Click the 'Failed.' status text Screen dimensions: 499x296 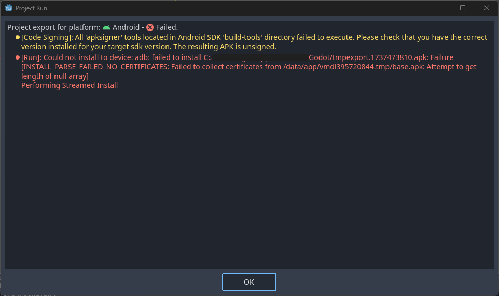click(x=167, y=27)
